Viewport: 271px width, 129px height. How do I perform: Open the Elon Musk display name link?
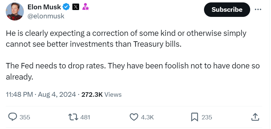click(x=44, y=7)
